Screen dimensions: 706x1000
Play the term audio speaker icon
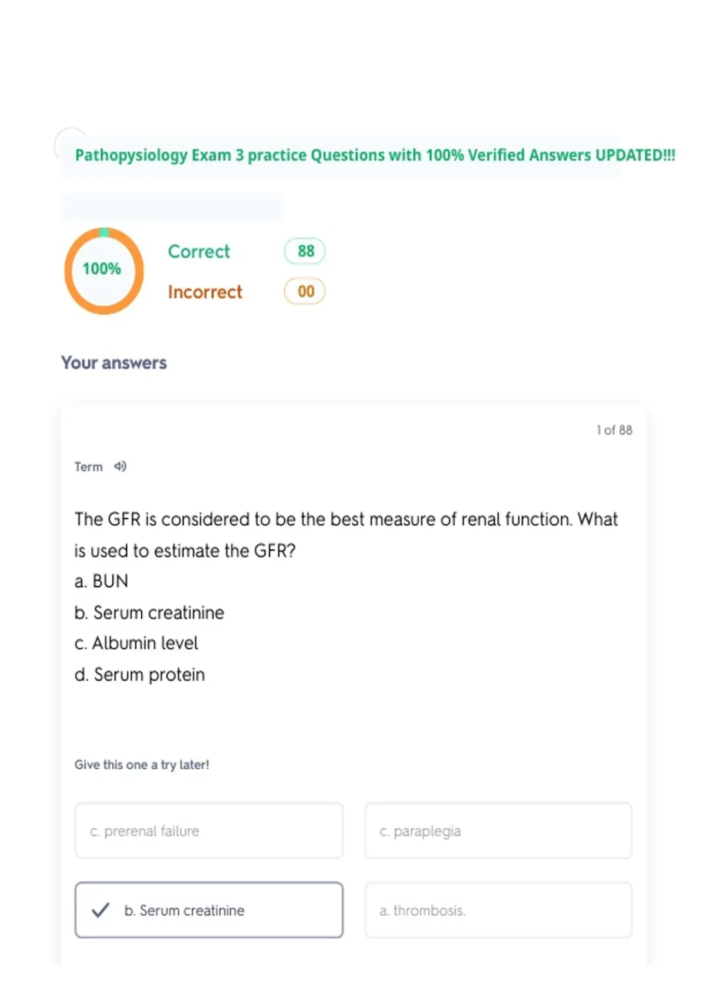coord(120,466)
